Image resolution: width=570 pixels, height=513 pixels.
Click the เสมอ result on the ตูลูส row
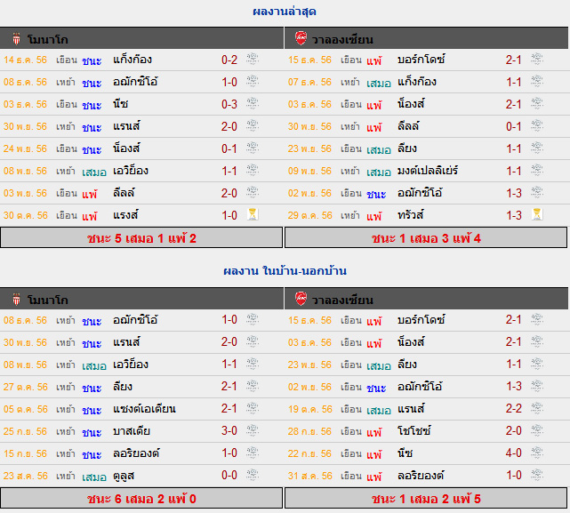(94, 477)
